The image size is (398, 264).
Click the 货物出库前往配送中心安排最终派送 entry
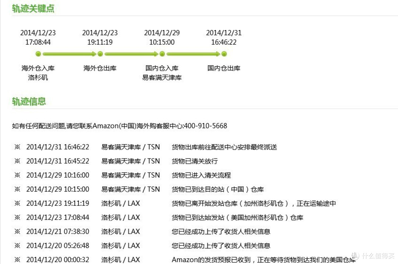coord(224,147)
